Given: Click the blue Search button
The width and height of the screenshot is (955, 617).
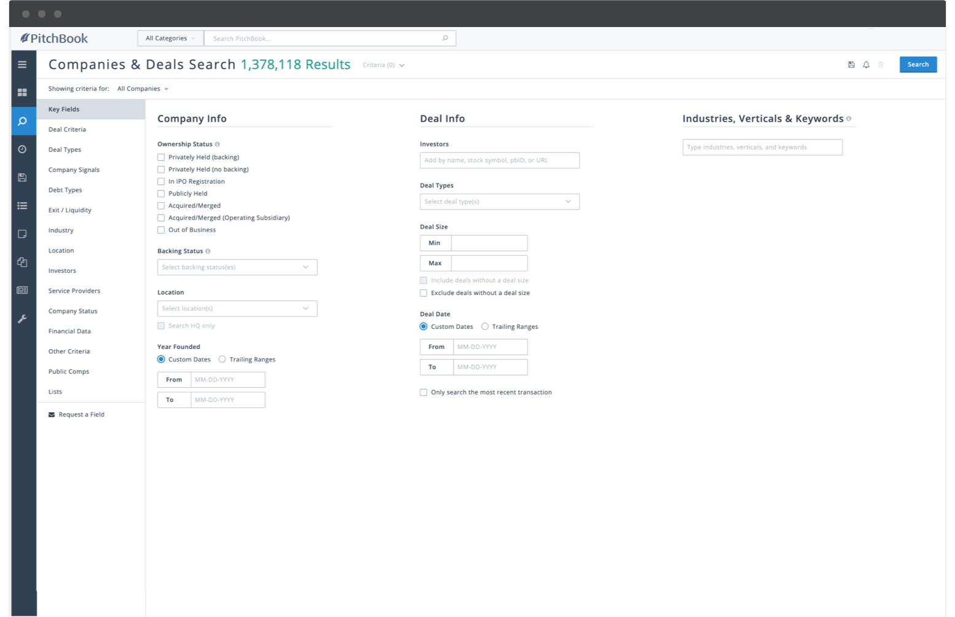Looking at the screenshot, I should click(918, 65).
